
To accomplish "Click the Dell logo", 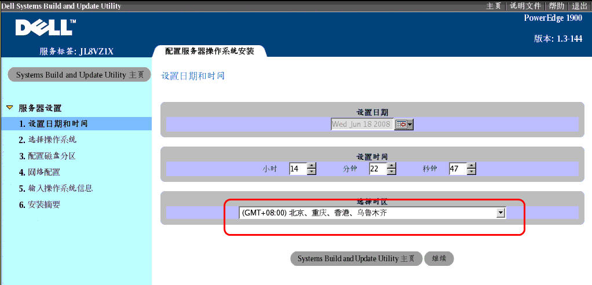I will pos(45,27).
